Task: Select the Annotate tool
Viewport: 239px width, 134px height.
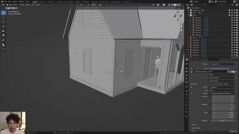Action: 3,40
